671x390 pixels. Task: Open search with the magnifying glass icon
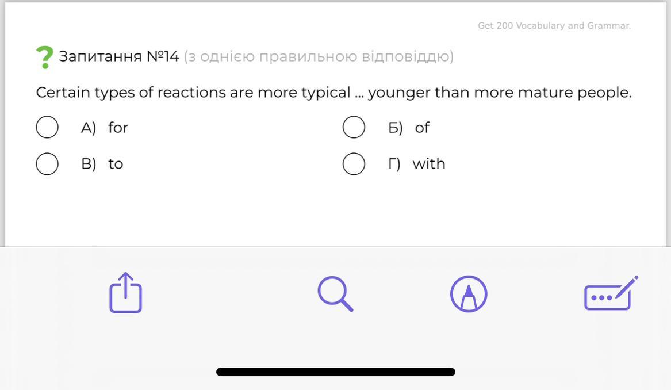pyautogui.click(x=335, y=293)
